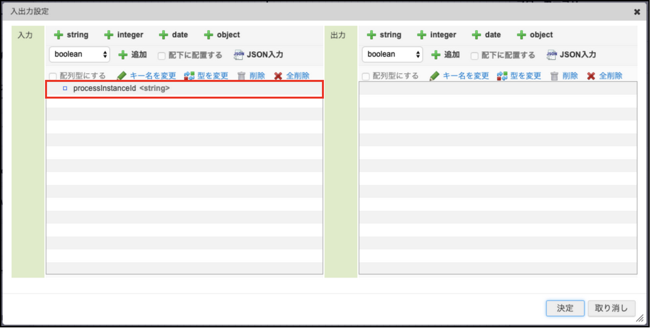
Task: Click the dialog resize grip corner
Action: click(x=640, y=318)
